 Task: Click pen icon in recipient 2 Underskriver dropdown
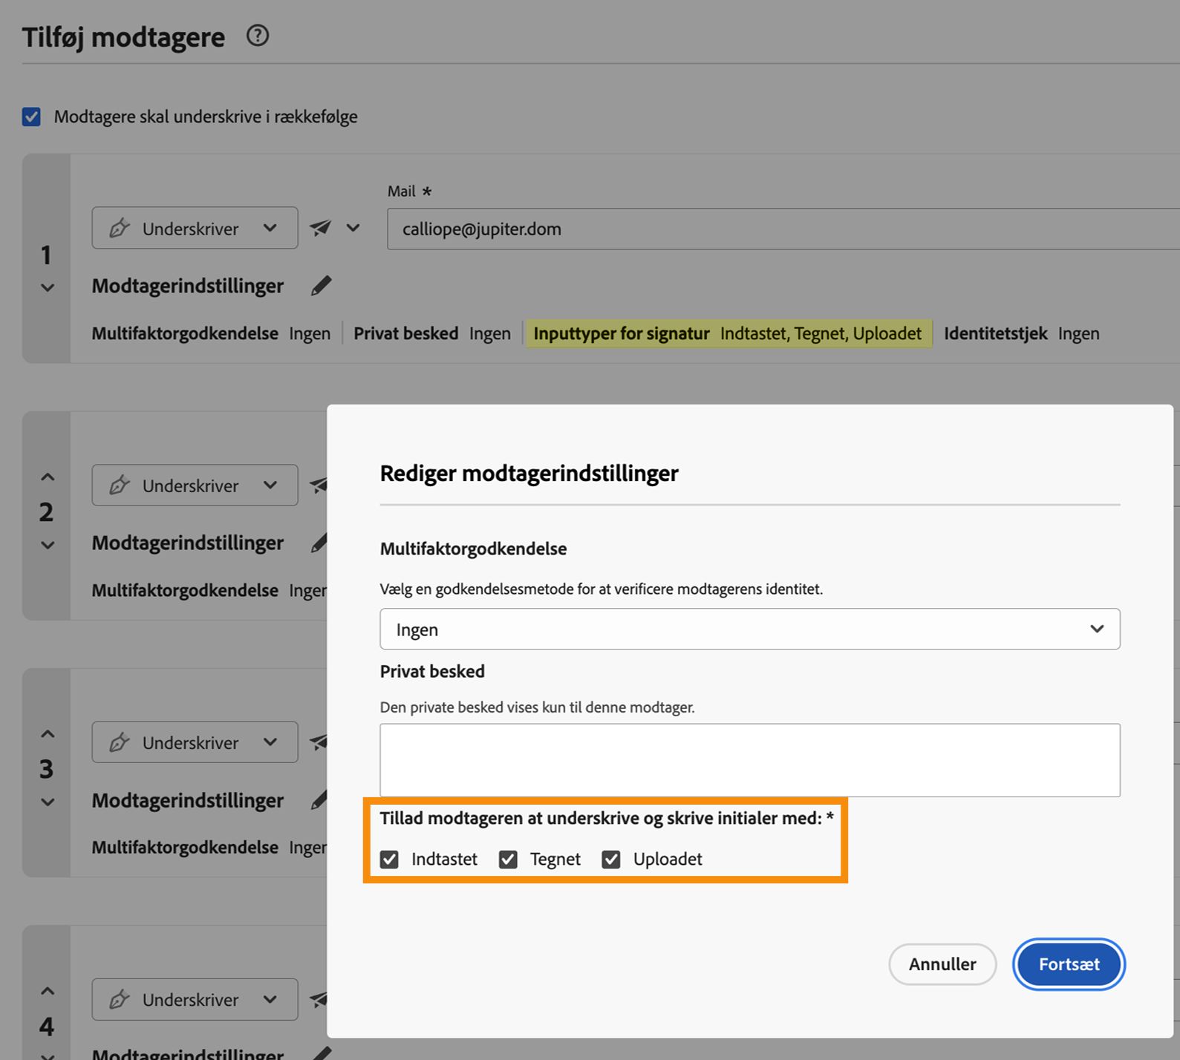point(120,485)
